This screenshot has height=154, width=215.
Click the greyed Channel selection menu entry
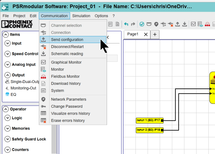pos(73,25)
